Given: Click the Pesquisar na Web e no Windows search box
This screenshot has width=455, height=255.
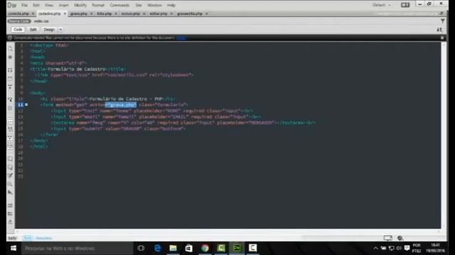Looking at the screenshot, I should (77, 249).
